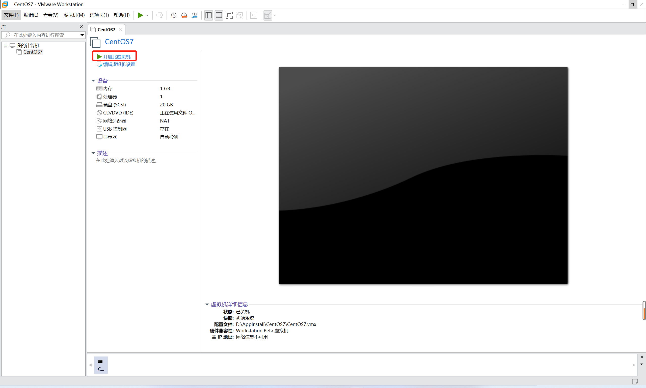This screenshot has width=646, height=388.
Task: Click the 硬盘 hard disk icon
Action: (99, 105)
